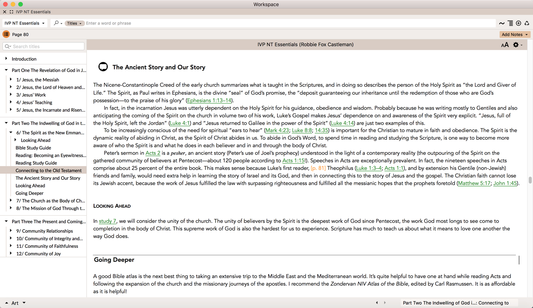Expand 4/ Jesus' Teaching chapter
The width and height of the screenshot is (533, 308).
(x=11, y=102)
